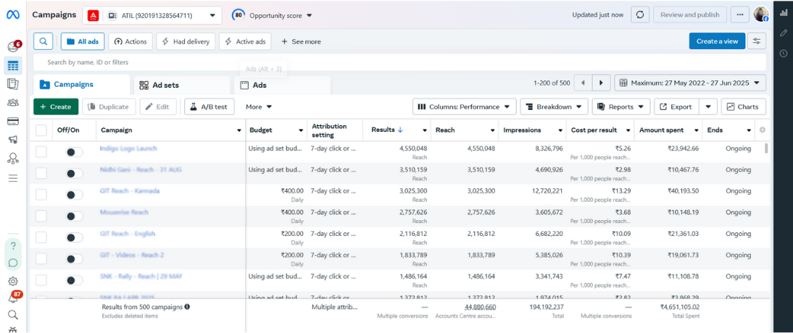Open Advertising settings megaphone icon
The width and height of the screenshot is (793, 333).
pyautogui.click(x=13, y=140)
